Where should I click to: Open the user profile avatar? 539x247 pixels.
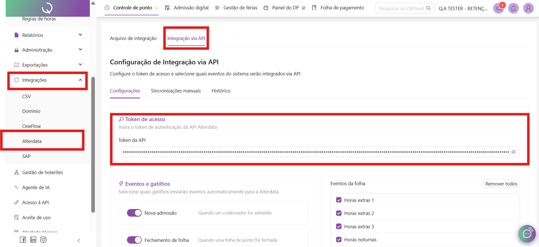(x=528, y=8)
